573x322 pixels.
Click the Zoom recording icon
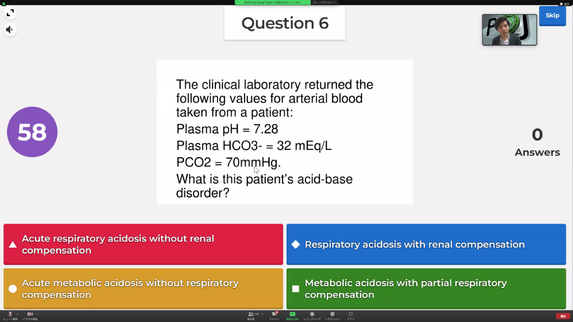click(312, 315)
